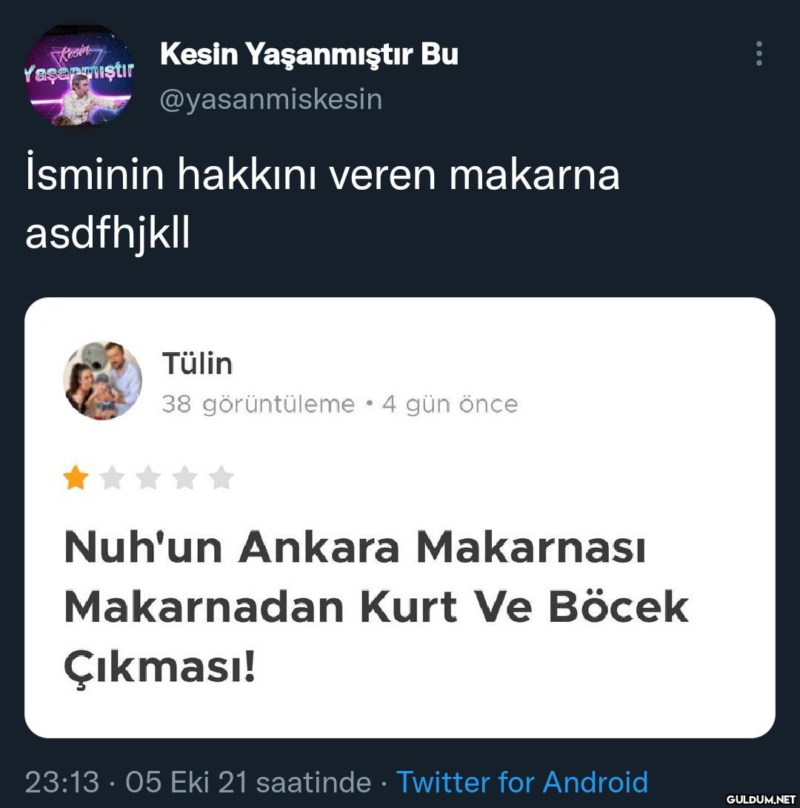Open the three-dot more options menu
The height and width of the screenshot is (808, 800).
click(x=759, y=53)
